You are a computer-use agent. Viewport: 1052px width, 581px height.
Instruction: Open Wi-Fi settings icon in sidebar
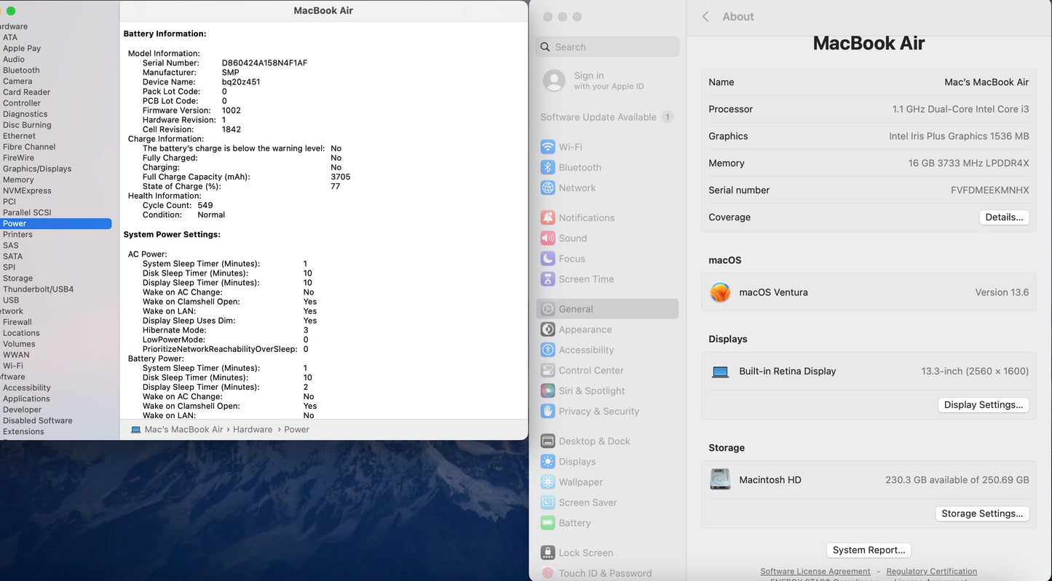547,147
